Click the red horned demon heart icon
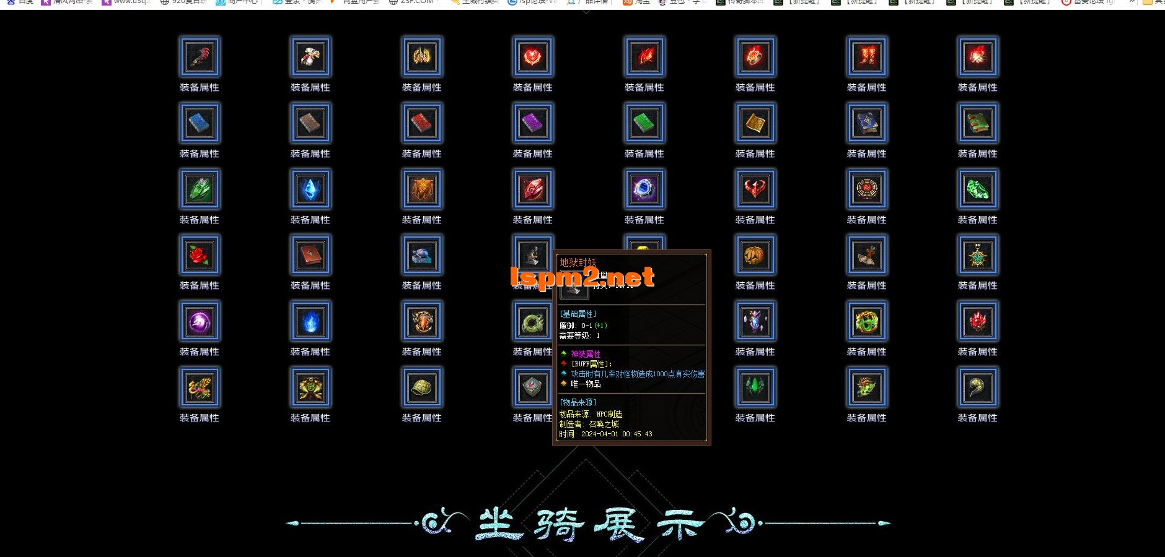1165x557 pixels. coord(755,189)
